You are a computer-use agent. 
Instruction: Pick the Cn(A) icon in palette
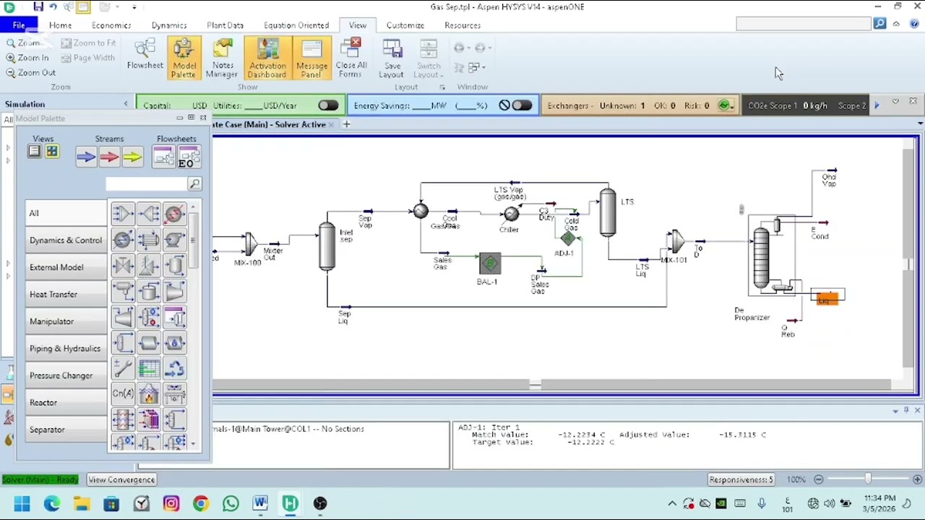pos(123,394)
